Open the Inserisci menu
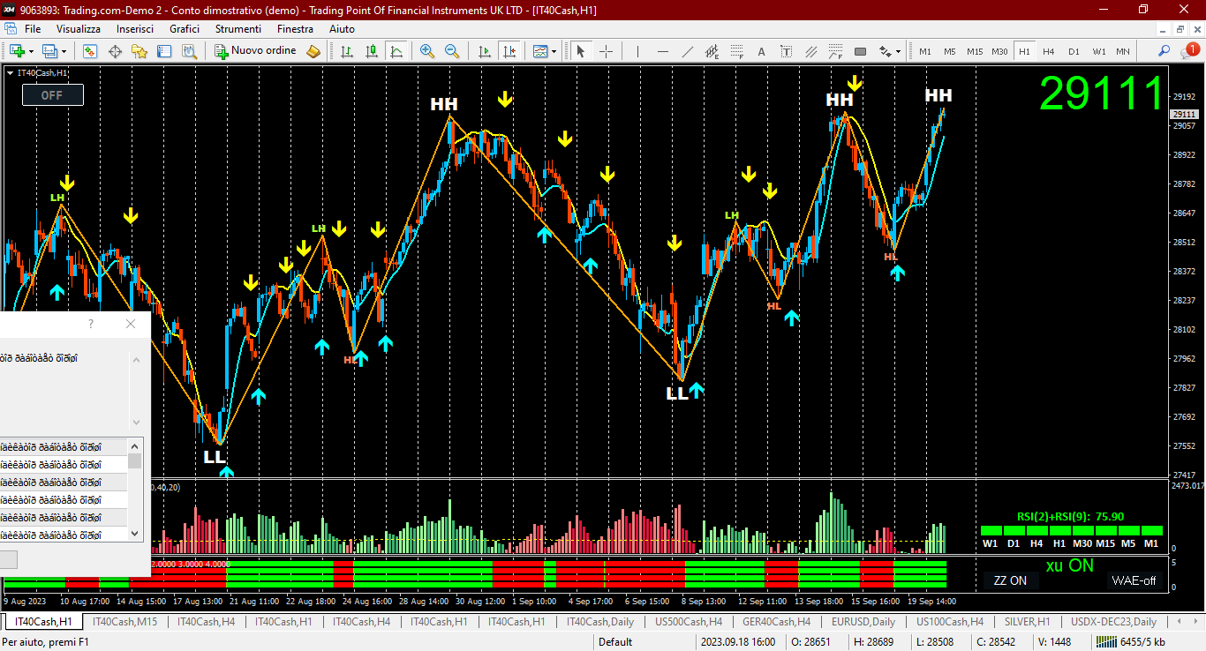 (135, 29)
